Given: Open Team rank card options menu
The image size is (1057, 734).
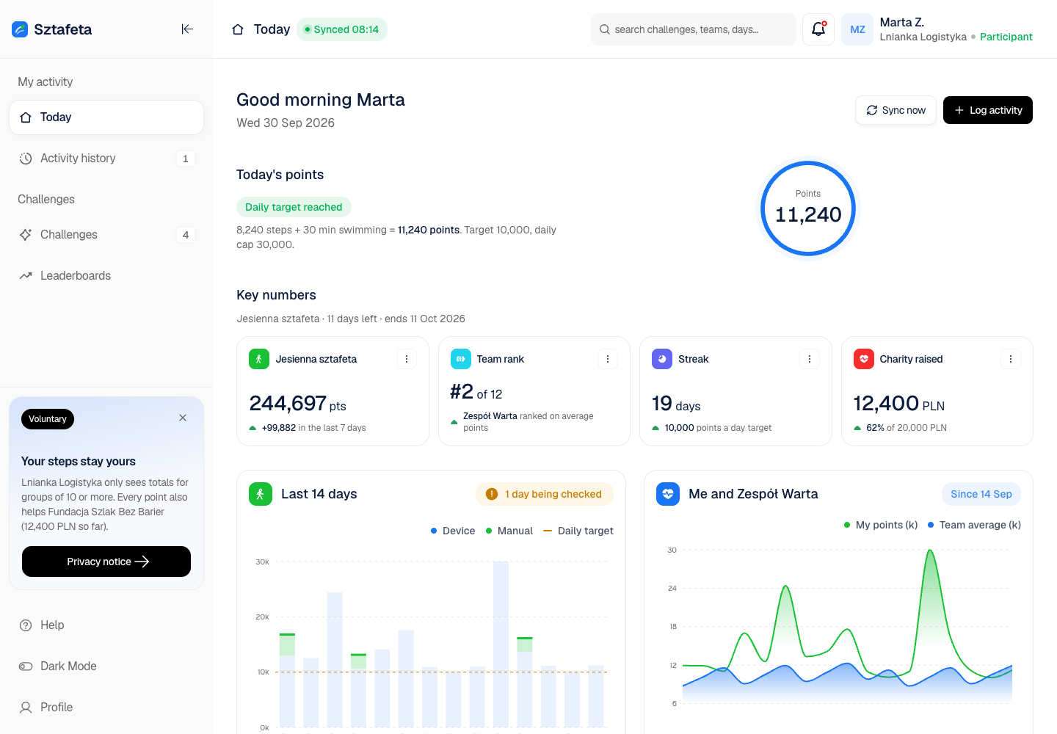Looking at the screenshot, I should [608, 359].
